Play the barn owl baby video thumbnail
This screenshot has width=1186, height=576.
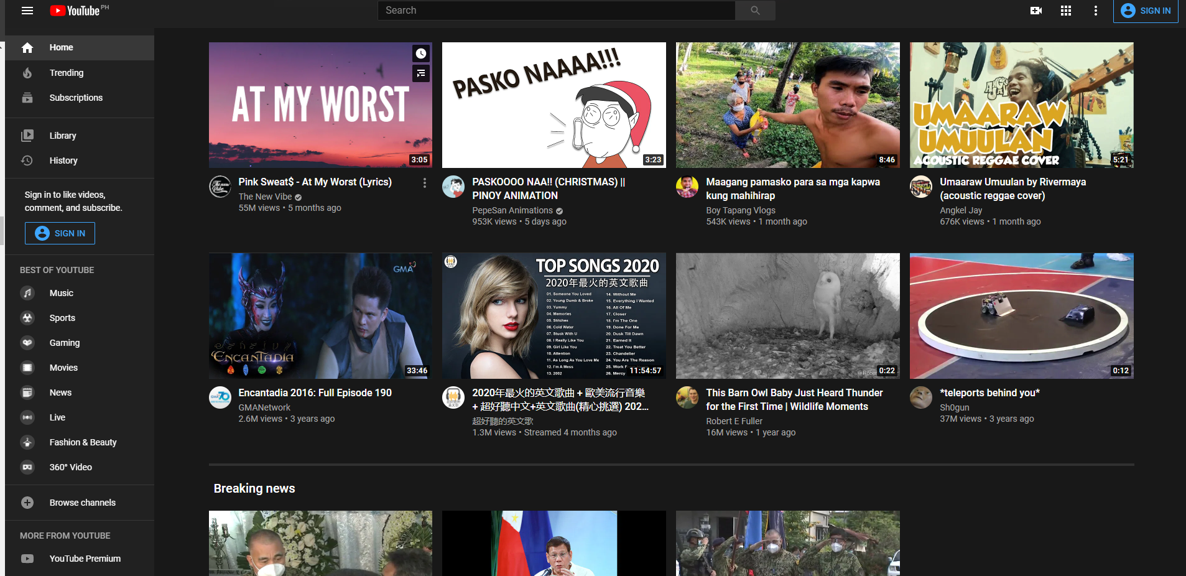point(787,316)
